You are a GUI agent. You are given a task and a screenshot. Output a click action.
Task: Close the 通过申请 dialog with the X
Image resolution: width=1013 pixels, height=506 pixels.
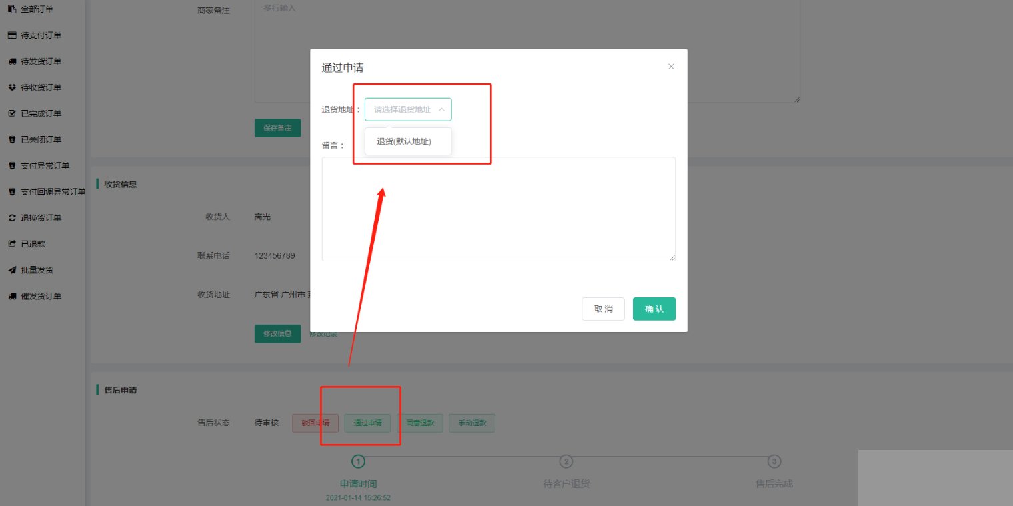[671, 67]
